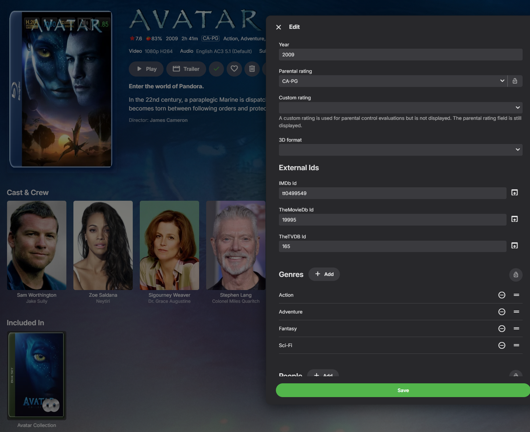Remove the Fantasy genre
This screenshot has height=432, width=530.
(x=502, y=329)
